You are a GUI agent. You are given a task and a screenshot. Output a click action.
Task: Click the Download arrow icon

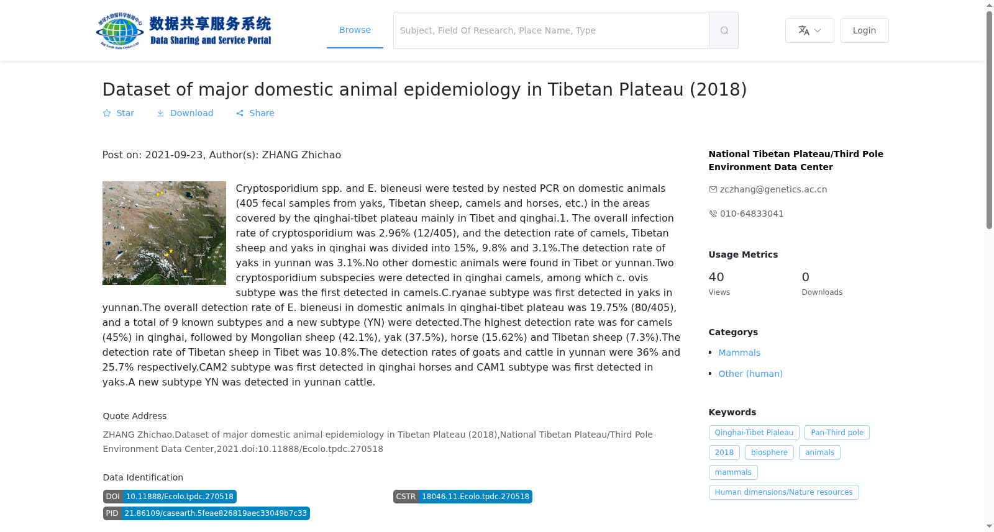[x=160, y=113]
